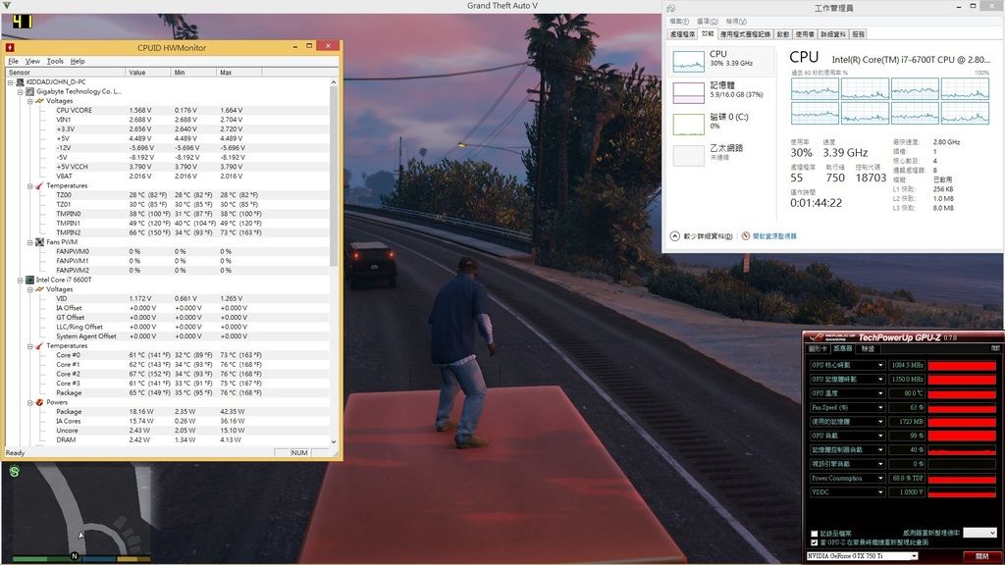Open VDDC sensor dropdown

880,492
